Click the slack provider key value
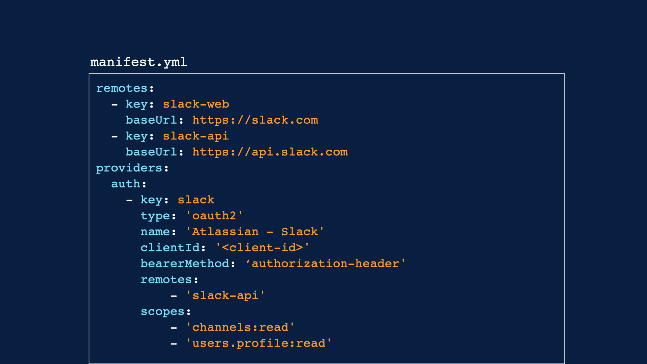The image size is (647, 364). click(x=196, y=200)
